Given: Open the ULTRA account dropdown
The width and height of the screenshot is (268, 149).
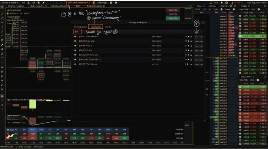Looking at the screenshot, I should tap(237, 3).
